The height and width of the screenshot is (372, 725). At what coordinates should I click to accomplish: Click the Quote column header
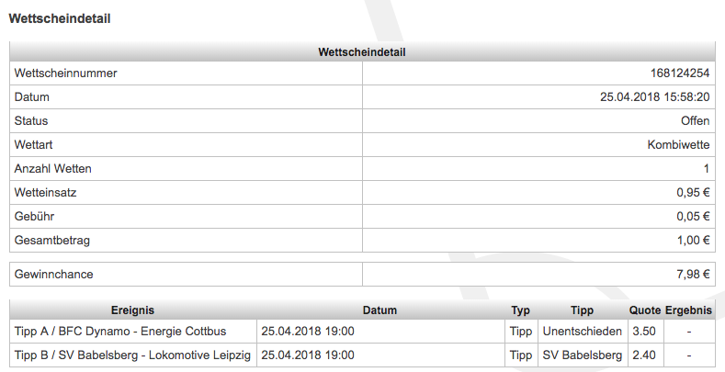click(x=645, y=310)
